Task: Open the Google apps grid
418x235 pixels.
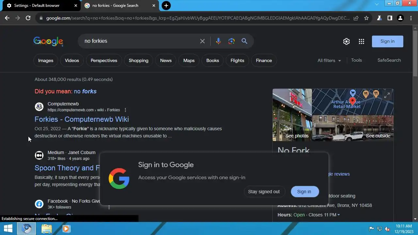Action: pyautogui.click(x=361, y=41)
